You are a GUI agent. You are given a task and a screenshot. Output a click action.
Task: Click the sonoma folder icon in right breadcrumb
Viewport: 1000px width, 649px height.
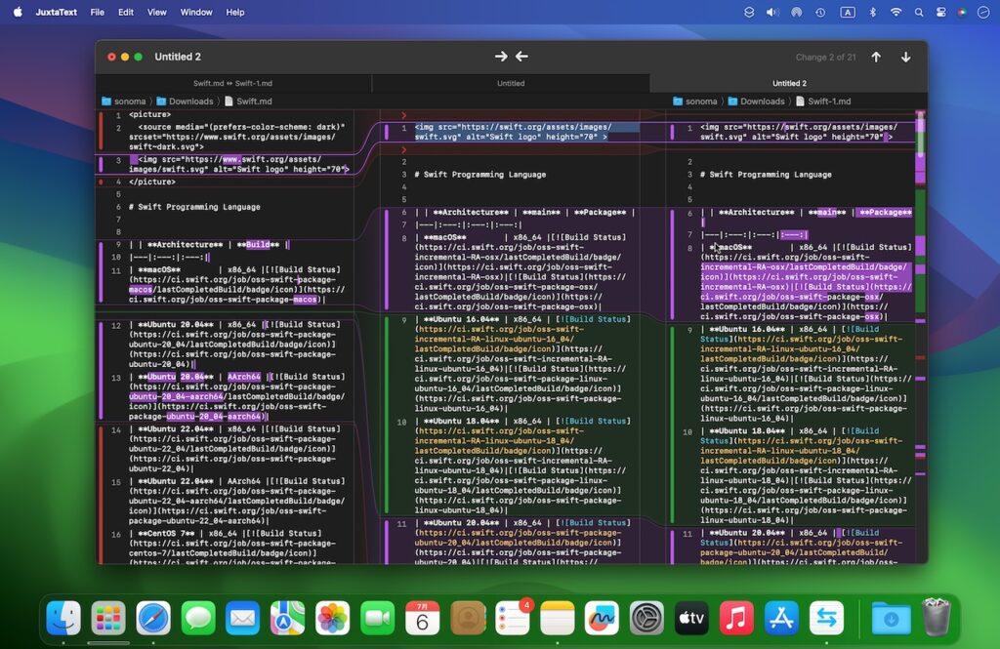pos(677,101)
